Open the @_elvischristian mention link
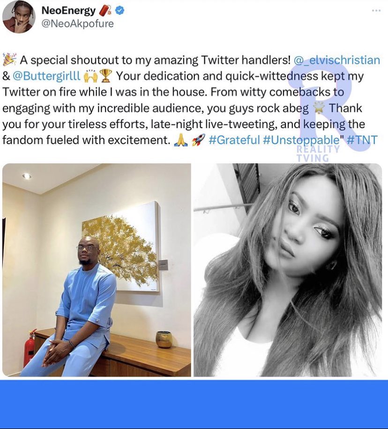The height and width of the screenshot is (429, 388). (337, 60)
